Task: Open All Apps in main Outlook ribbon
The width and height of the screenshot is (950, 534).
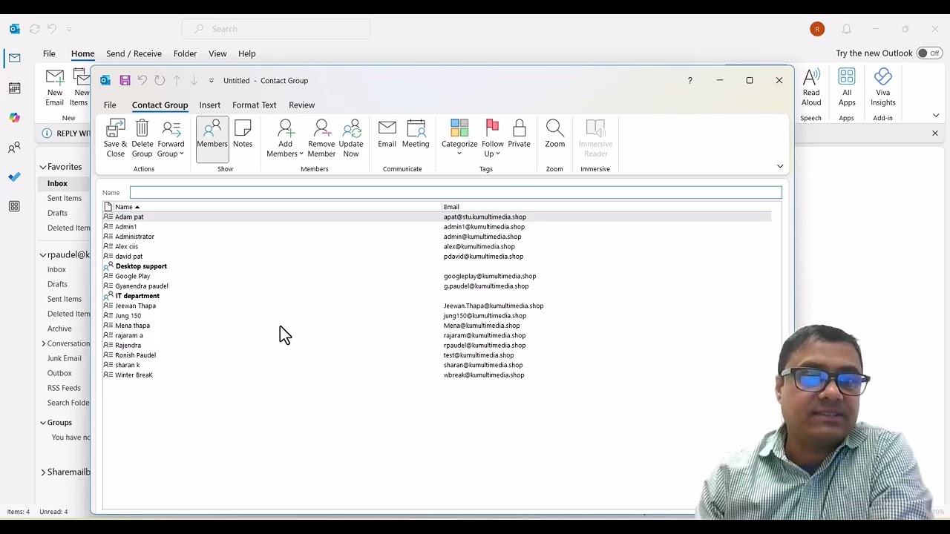Action: [x=847, y=88]
